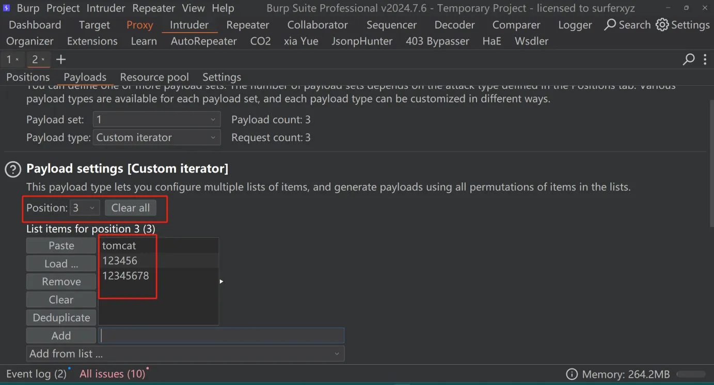
Task: Click the list panel expand arrow
Action: click(221, 282)
